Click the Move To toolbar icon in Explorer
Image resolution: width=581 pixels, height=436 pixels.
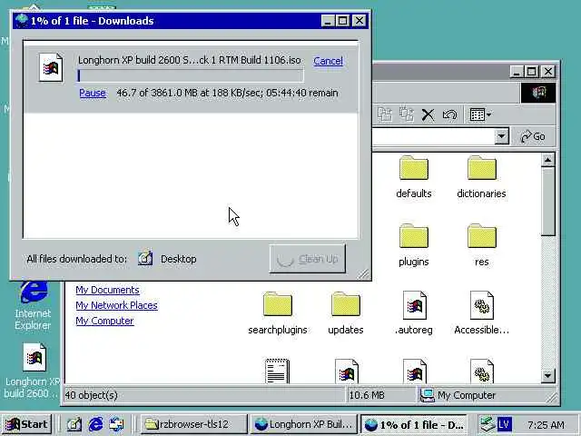pos(385,114)
